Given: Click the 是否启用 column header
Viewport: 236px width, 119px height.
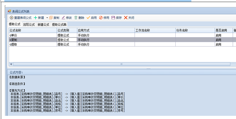Looking at the screenshot, I should pyautogui.click(x=223, y=30).
